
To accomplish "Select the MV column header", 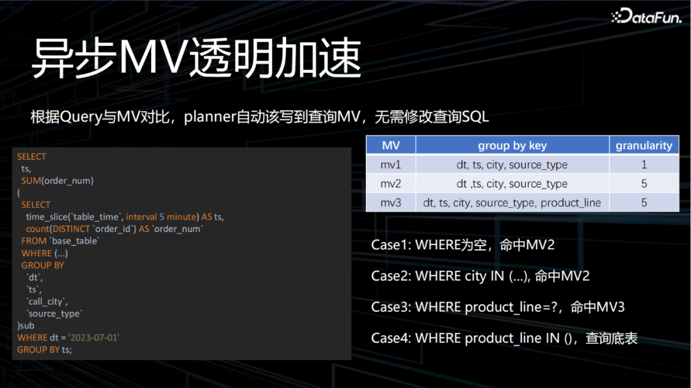I will point(391,145).
